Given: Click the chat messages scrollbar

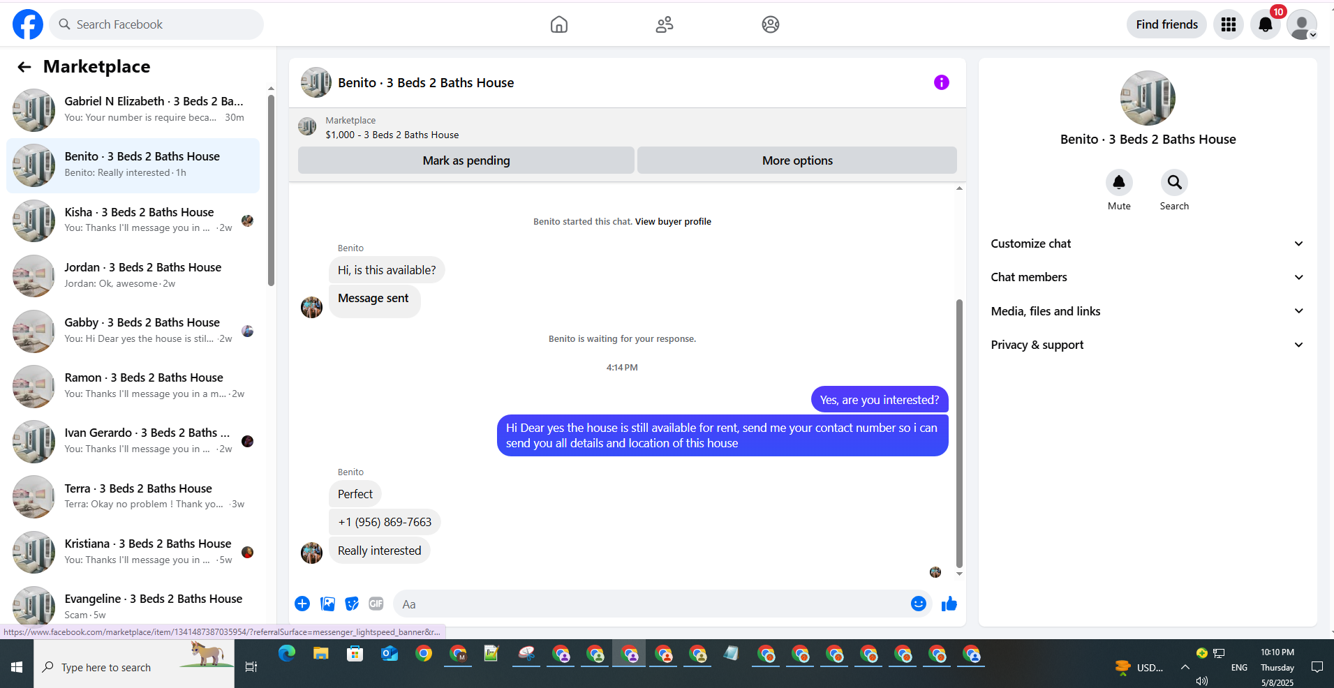Looking at the screenshot, I should pos(959,433).
